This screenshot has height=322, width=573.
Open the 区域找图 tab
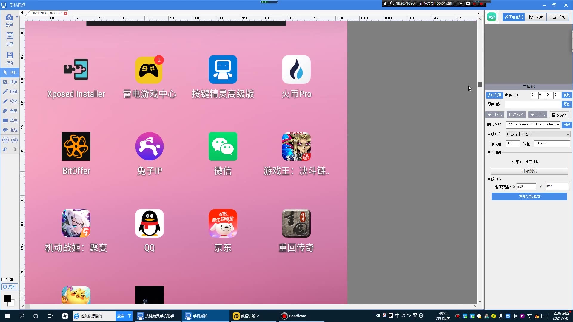[559, 114]
